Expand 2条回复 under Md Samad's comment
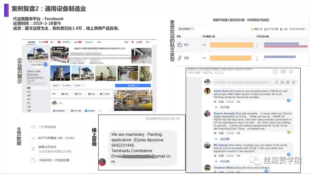This screenshot has height=174, width=312. [x=224, y=161]
